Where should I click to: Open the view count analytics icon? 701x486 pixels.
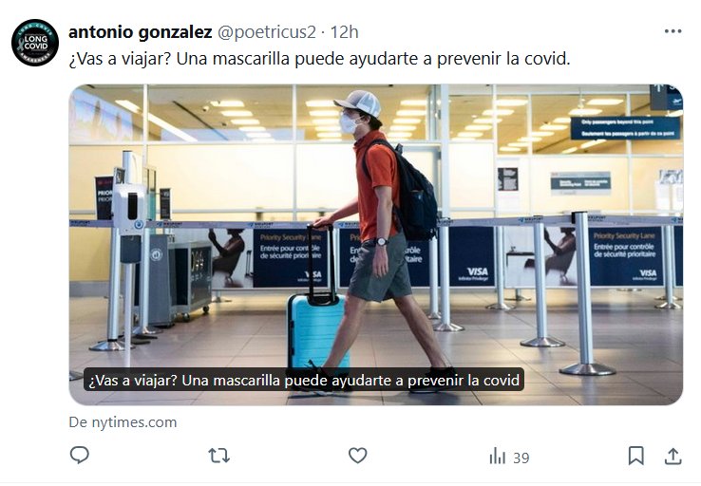tap(497, 456)
